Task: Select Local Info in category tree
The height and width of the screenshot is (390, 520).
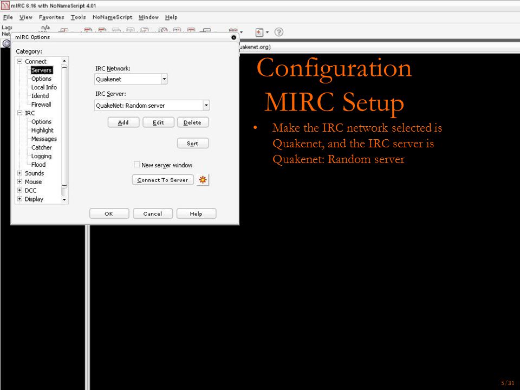Action: coord(44,87)
